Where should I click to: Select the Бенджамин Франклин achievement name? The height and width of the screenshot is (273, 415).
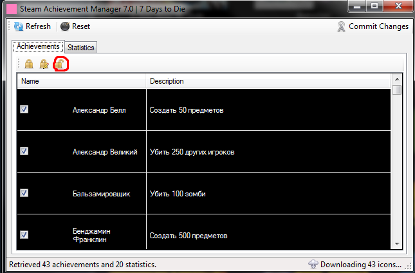click(x=91, y=236)
